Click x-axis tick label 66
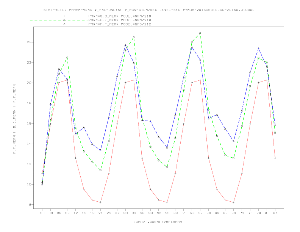 (225, 213)
